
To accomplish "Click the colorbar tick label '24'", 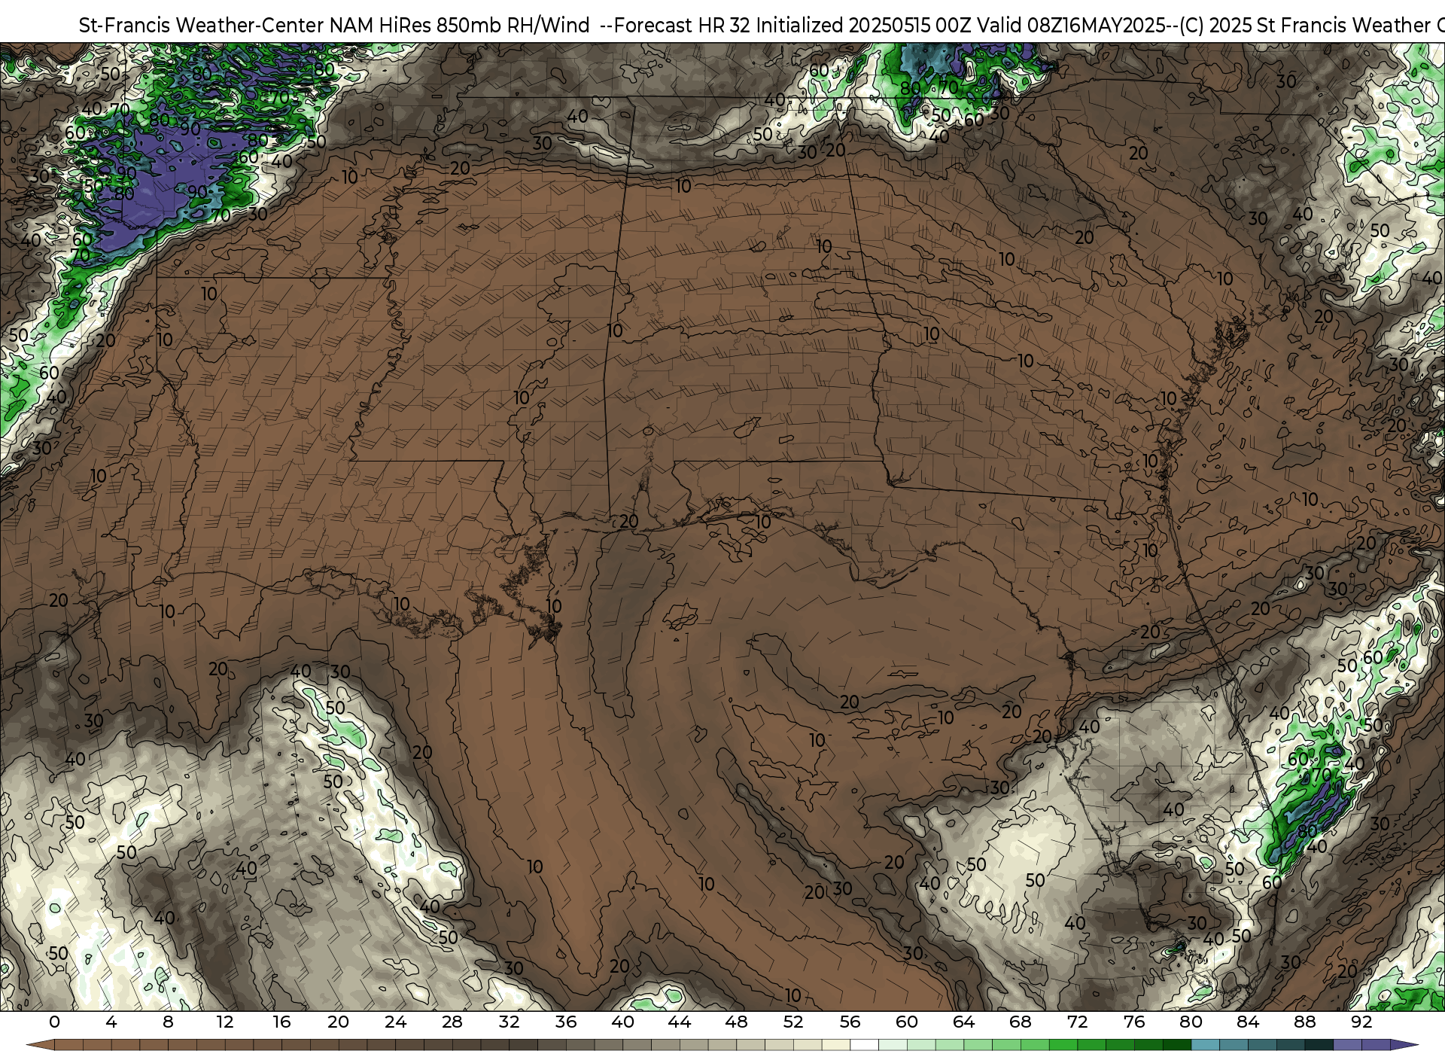I will tap(395, 1022).
